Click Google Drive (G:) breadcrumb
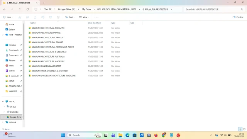This screenshot has height=139, width=247. [67, 9]
